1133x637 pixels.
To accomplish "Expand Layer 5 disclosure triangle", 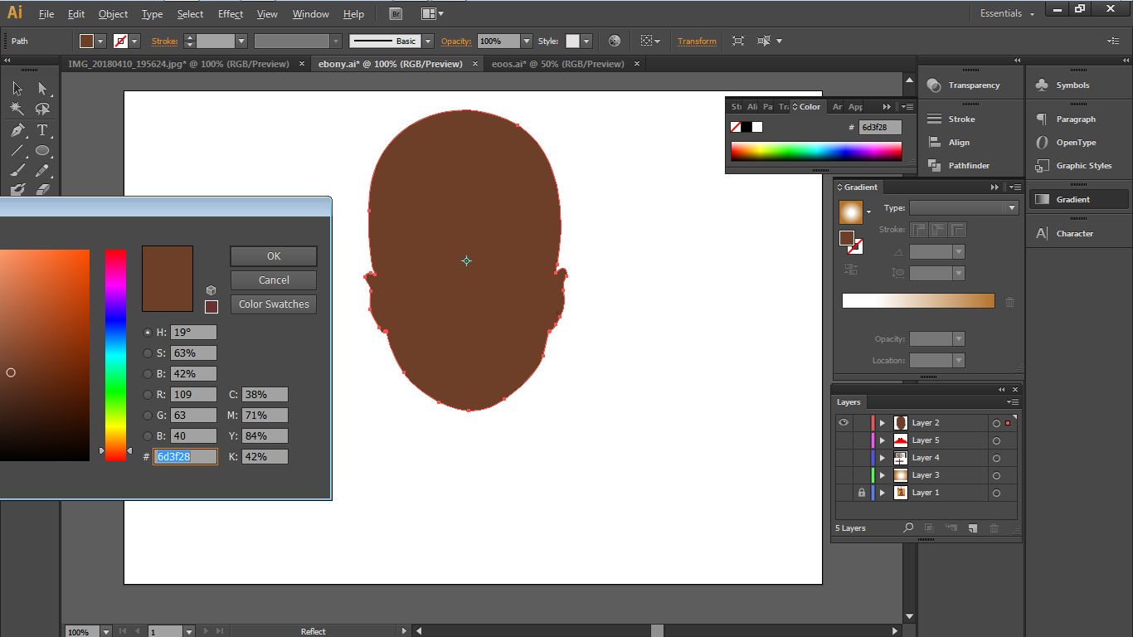I will [883, 440].
